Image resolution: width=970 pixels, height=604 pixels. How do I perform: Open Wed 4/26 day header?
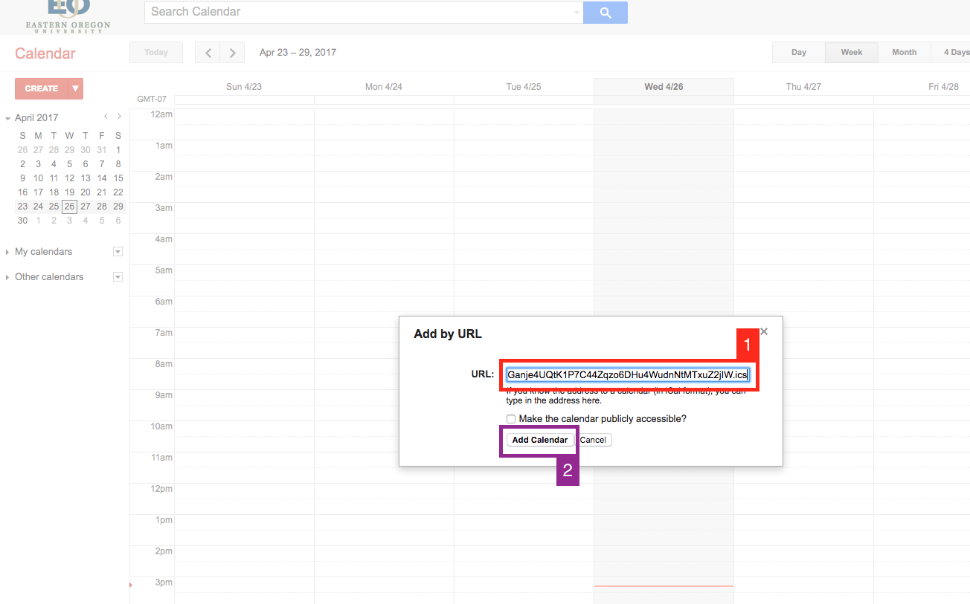(664, 87)
